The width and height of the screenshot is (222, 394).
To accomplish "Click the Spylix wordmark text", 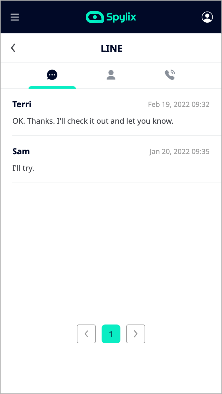I will 121,17.
